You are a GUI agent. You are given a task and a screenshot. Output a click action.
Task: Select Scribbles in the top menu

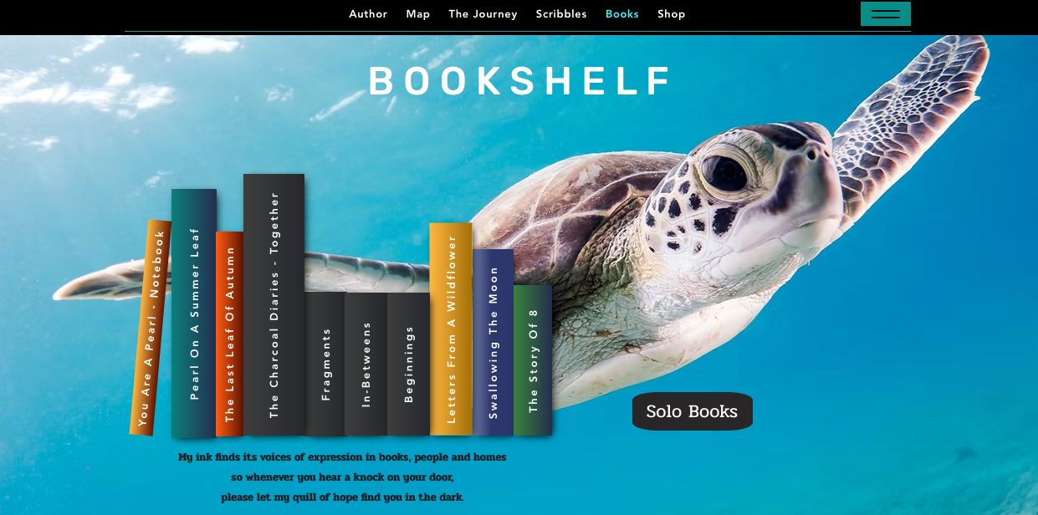coord(561,14)
